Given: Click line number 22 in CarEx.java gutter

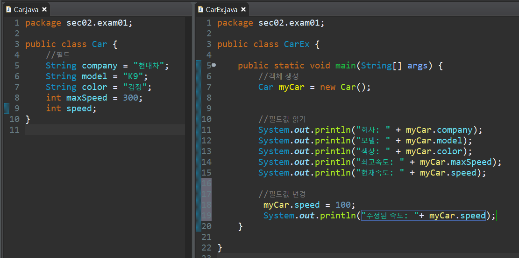Looking at the screenshot, I should (206, 247).
